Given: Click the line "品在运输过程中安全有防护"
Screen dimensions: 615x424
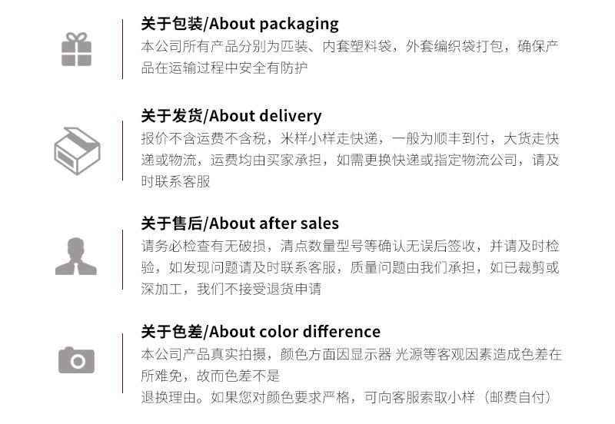Looking at the screenshot, I should 224,68.
